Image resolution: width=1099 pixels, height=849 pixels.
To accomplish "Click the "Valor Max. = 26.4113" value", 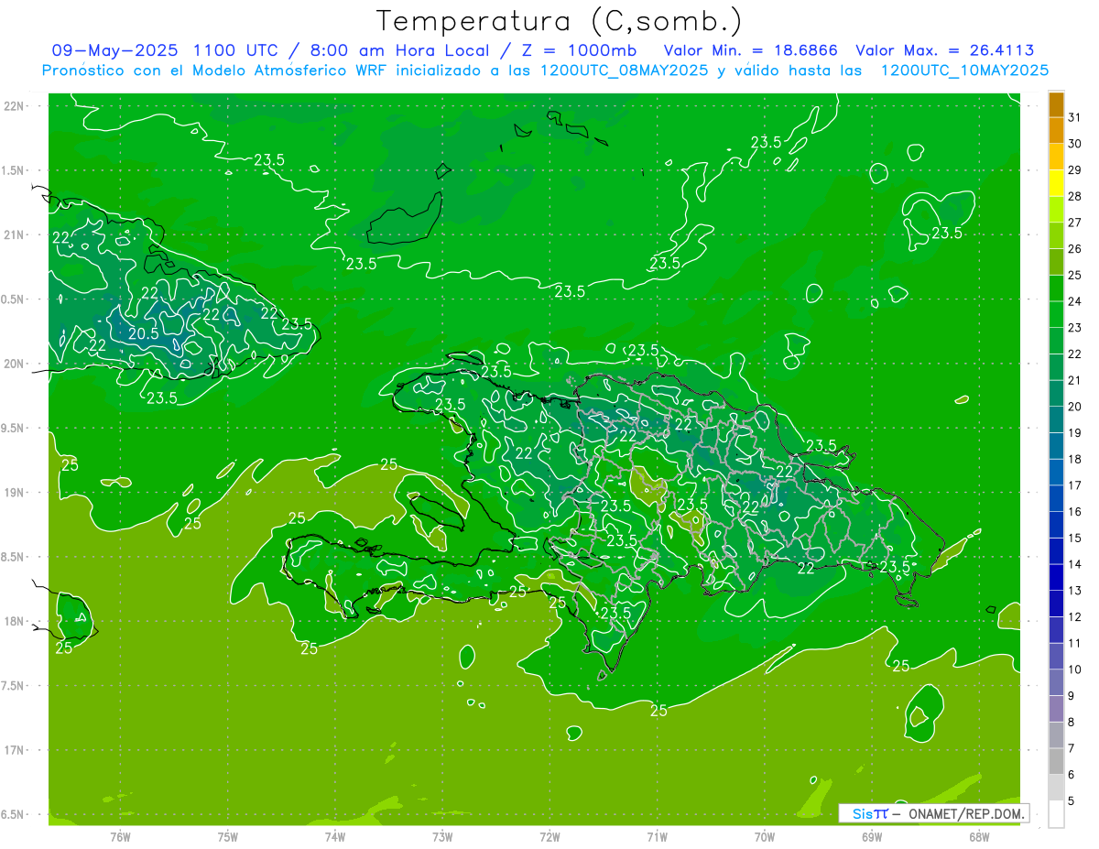I will [944, 50].
